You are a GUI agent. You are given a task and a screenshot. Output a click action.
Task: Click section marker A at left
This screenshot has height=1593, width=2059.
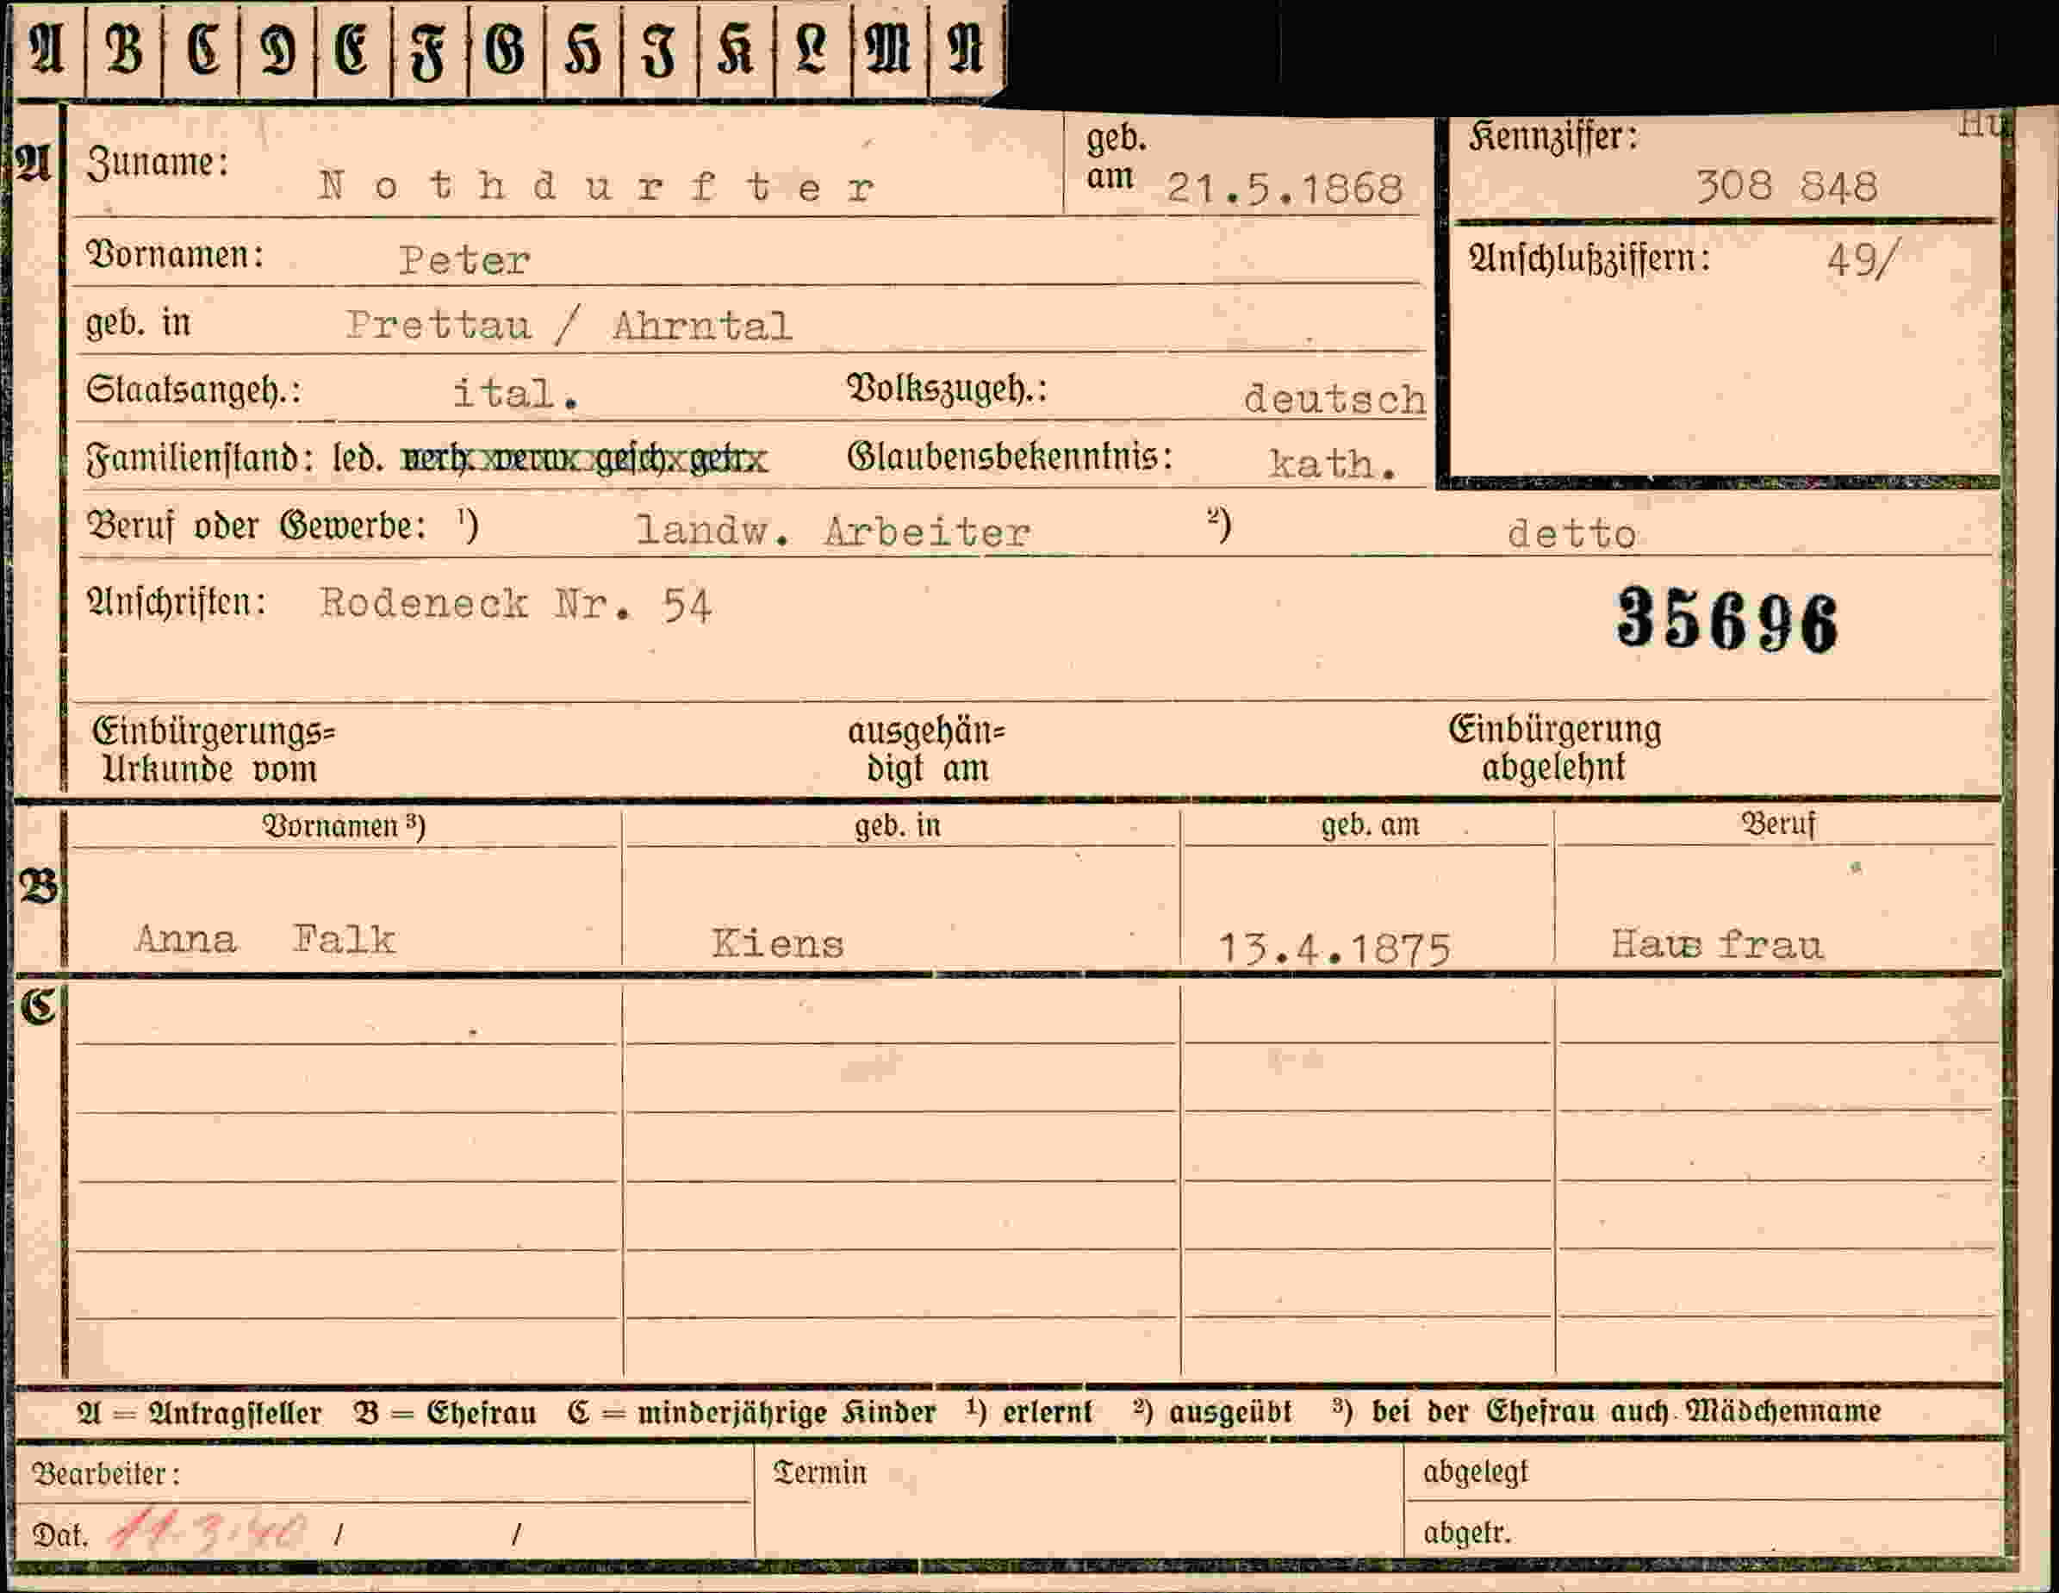pos(33,165)
